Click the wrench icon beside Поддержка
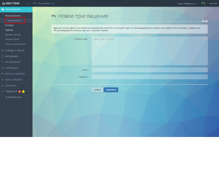The image size is (219, 173). 2,91
